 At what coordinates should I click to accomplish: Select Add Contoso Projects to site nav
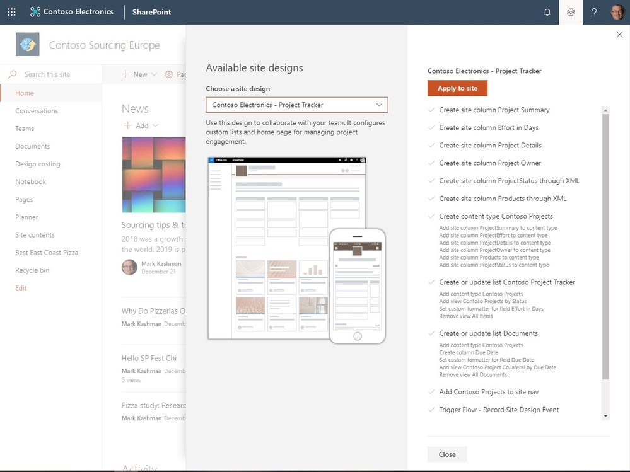click(x=489, y=392)
